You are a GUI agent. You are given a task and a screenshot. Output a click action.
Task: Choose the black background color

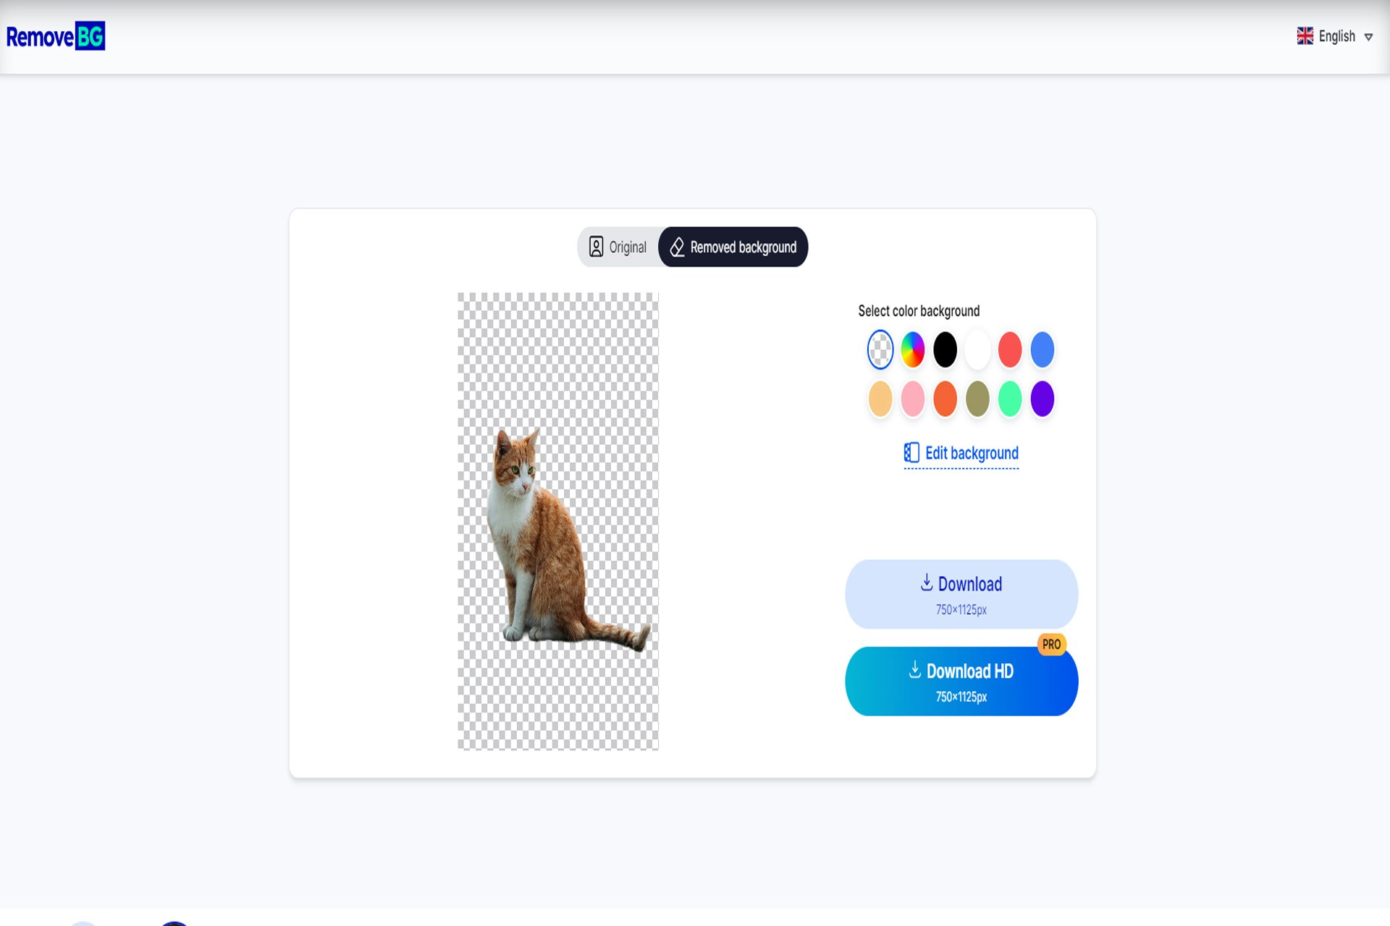point(945,350)
